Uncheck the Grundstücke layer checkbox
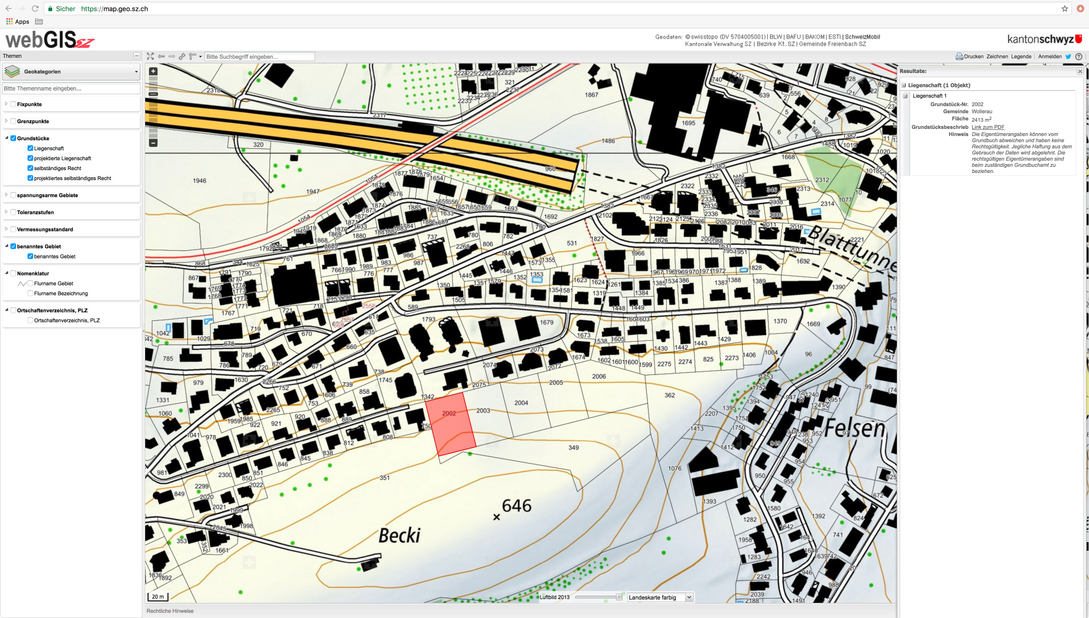Viewport: 1089px width, 618px height. 13,138
